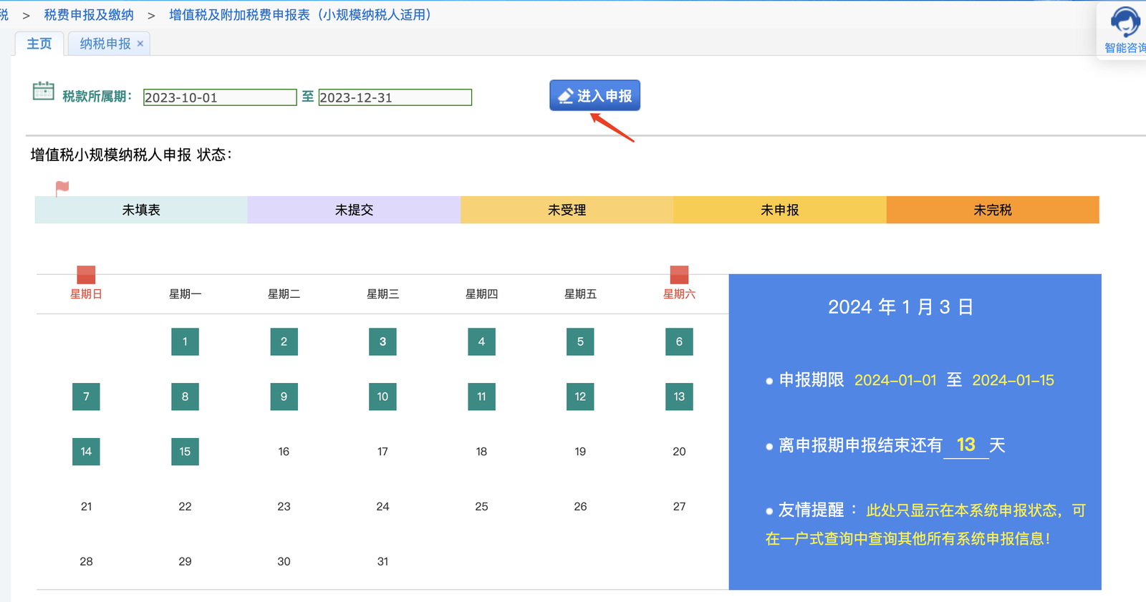The height and width of the screenshot is (602, 1146).
Task: Edit the end date field 2023-12-31
Action: (395, 97)
